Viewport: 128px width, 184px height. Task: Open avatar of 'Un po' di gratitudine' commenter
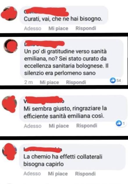tap(10, 46)
